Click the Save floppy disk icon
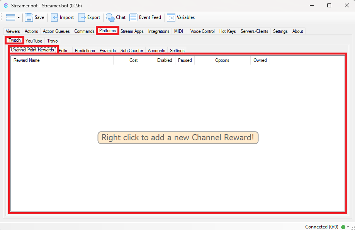 pos(29,17)
